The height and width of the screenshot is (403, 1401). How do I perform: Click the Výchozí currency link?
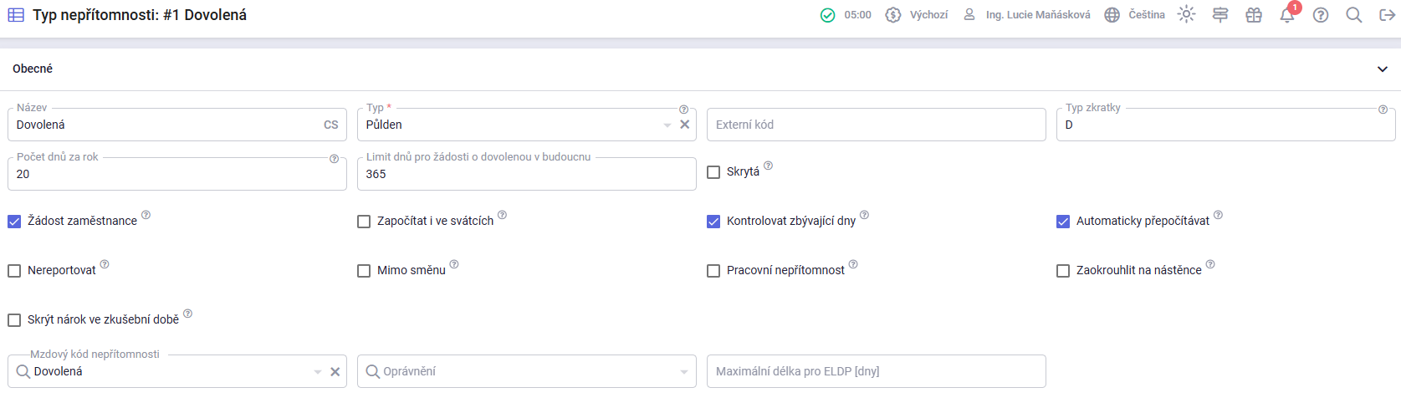[918, 15]
